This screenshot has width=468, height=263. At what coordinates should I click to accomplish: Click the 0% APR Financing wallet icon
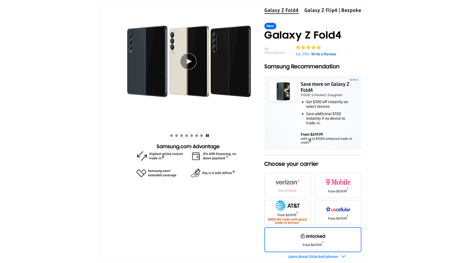click(196, 156)
